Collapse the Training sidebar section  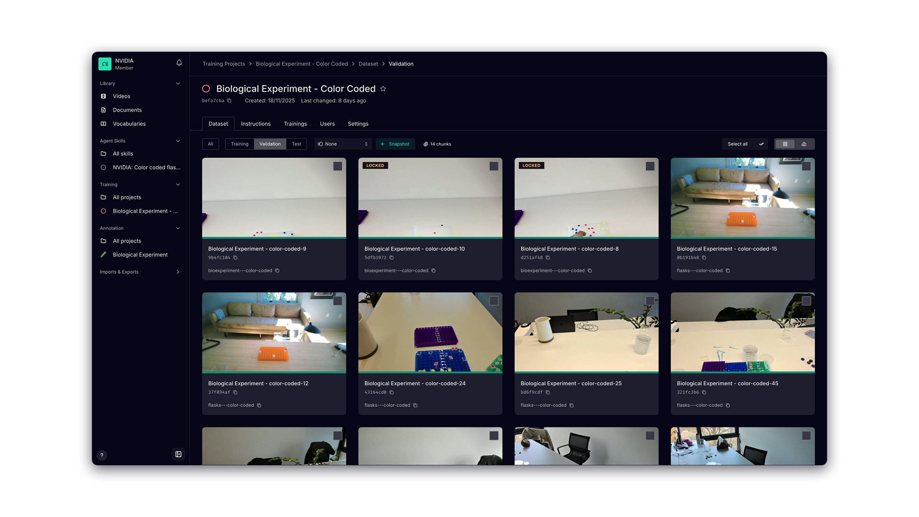[178, 184]
